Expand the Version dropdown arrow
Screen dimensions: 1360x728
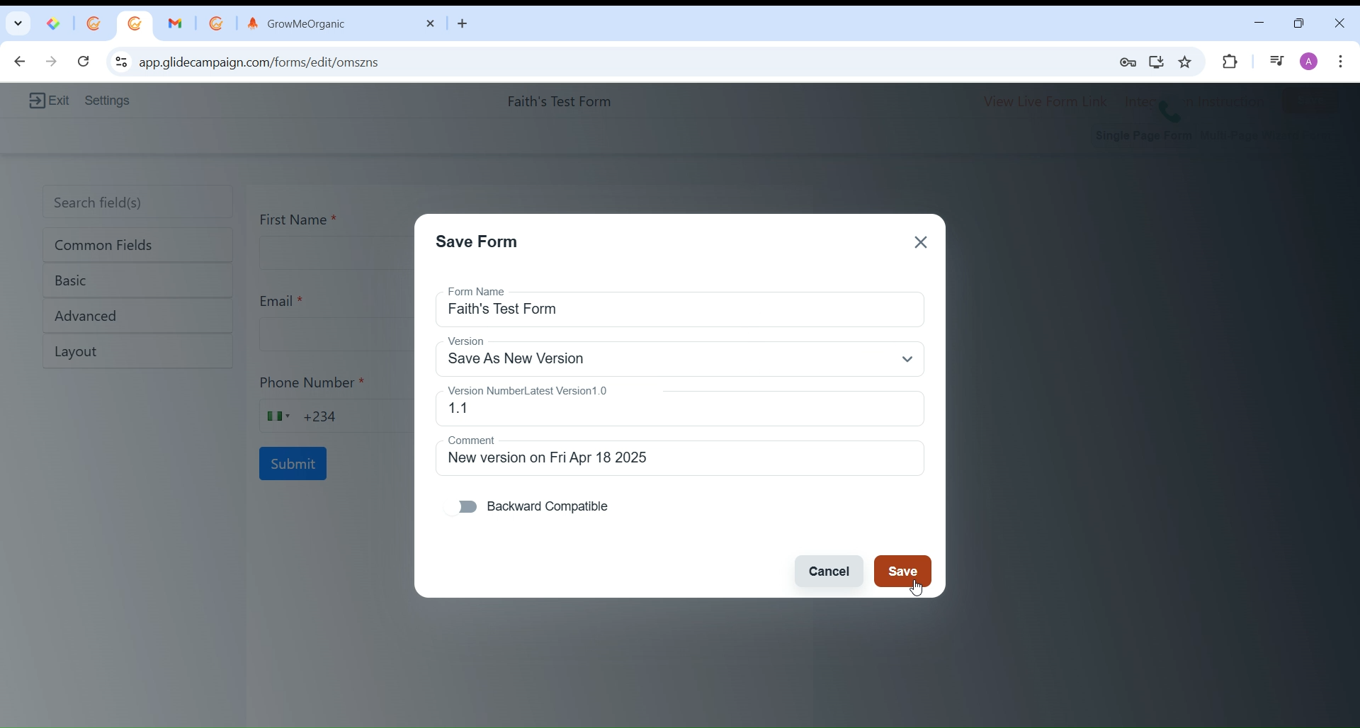click(907, 360)
